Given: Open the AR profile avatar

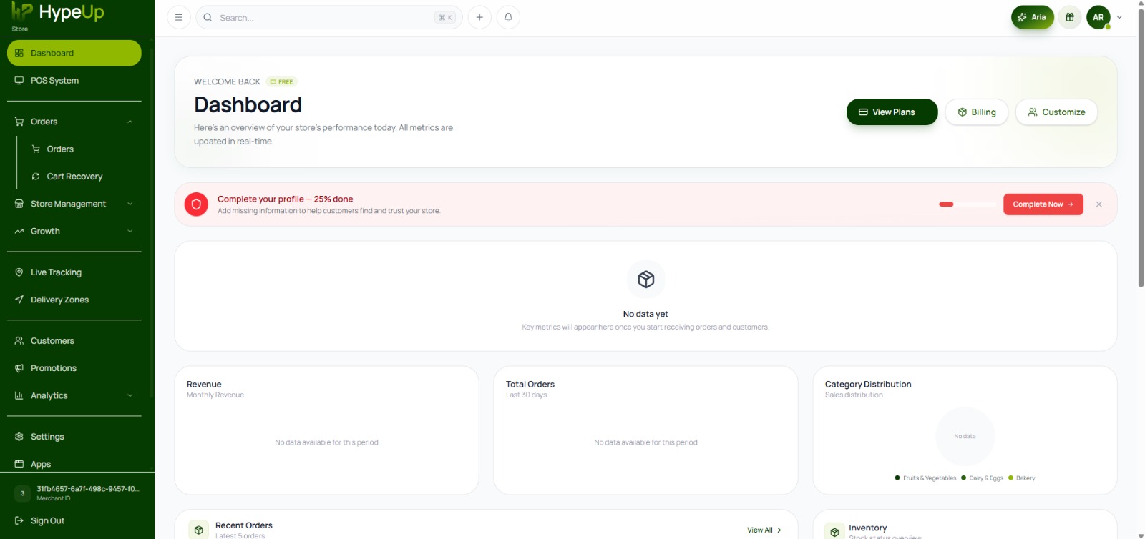Looking at the screenshot, I should [x=1098, y=17].
